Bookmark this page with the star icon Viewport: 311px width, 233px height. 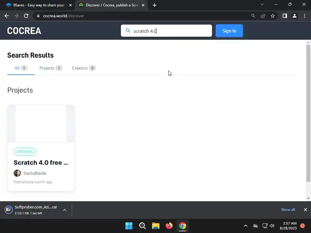click(273, 16)
